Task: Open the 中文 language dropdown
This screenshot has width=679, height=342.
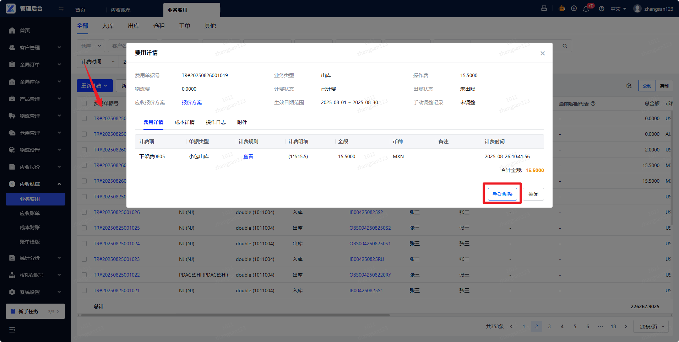Action: click(x=618, y=9)
